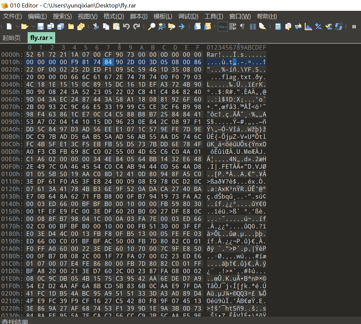This screenshot has width=361, height=324.
Task: Click the Paste clipboard icon
Action: pyautogui.click(x=116, y=27)
